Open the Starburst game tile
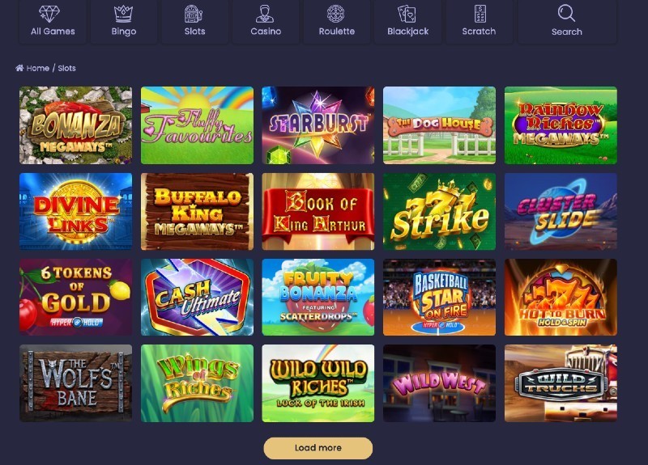 318,125
